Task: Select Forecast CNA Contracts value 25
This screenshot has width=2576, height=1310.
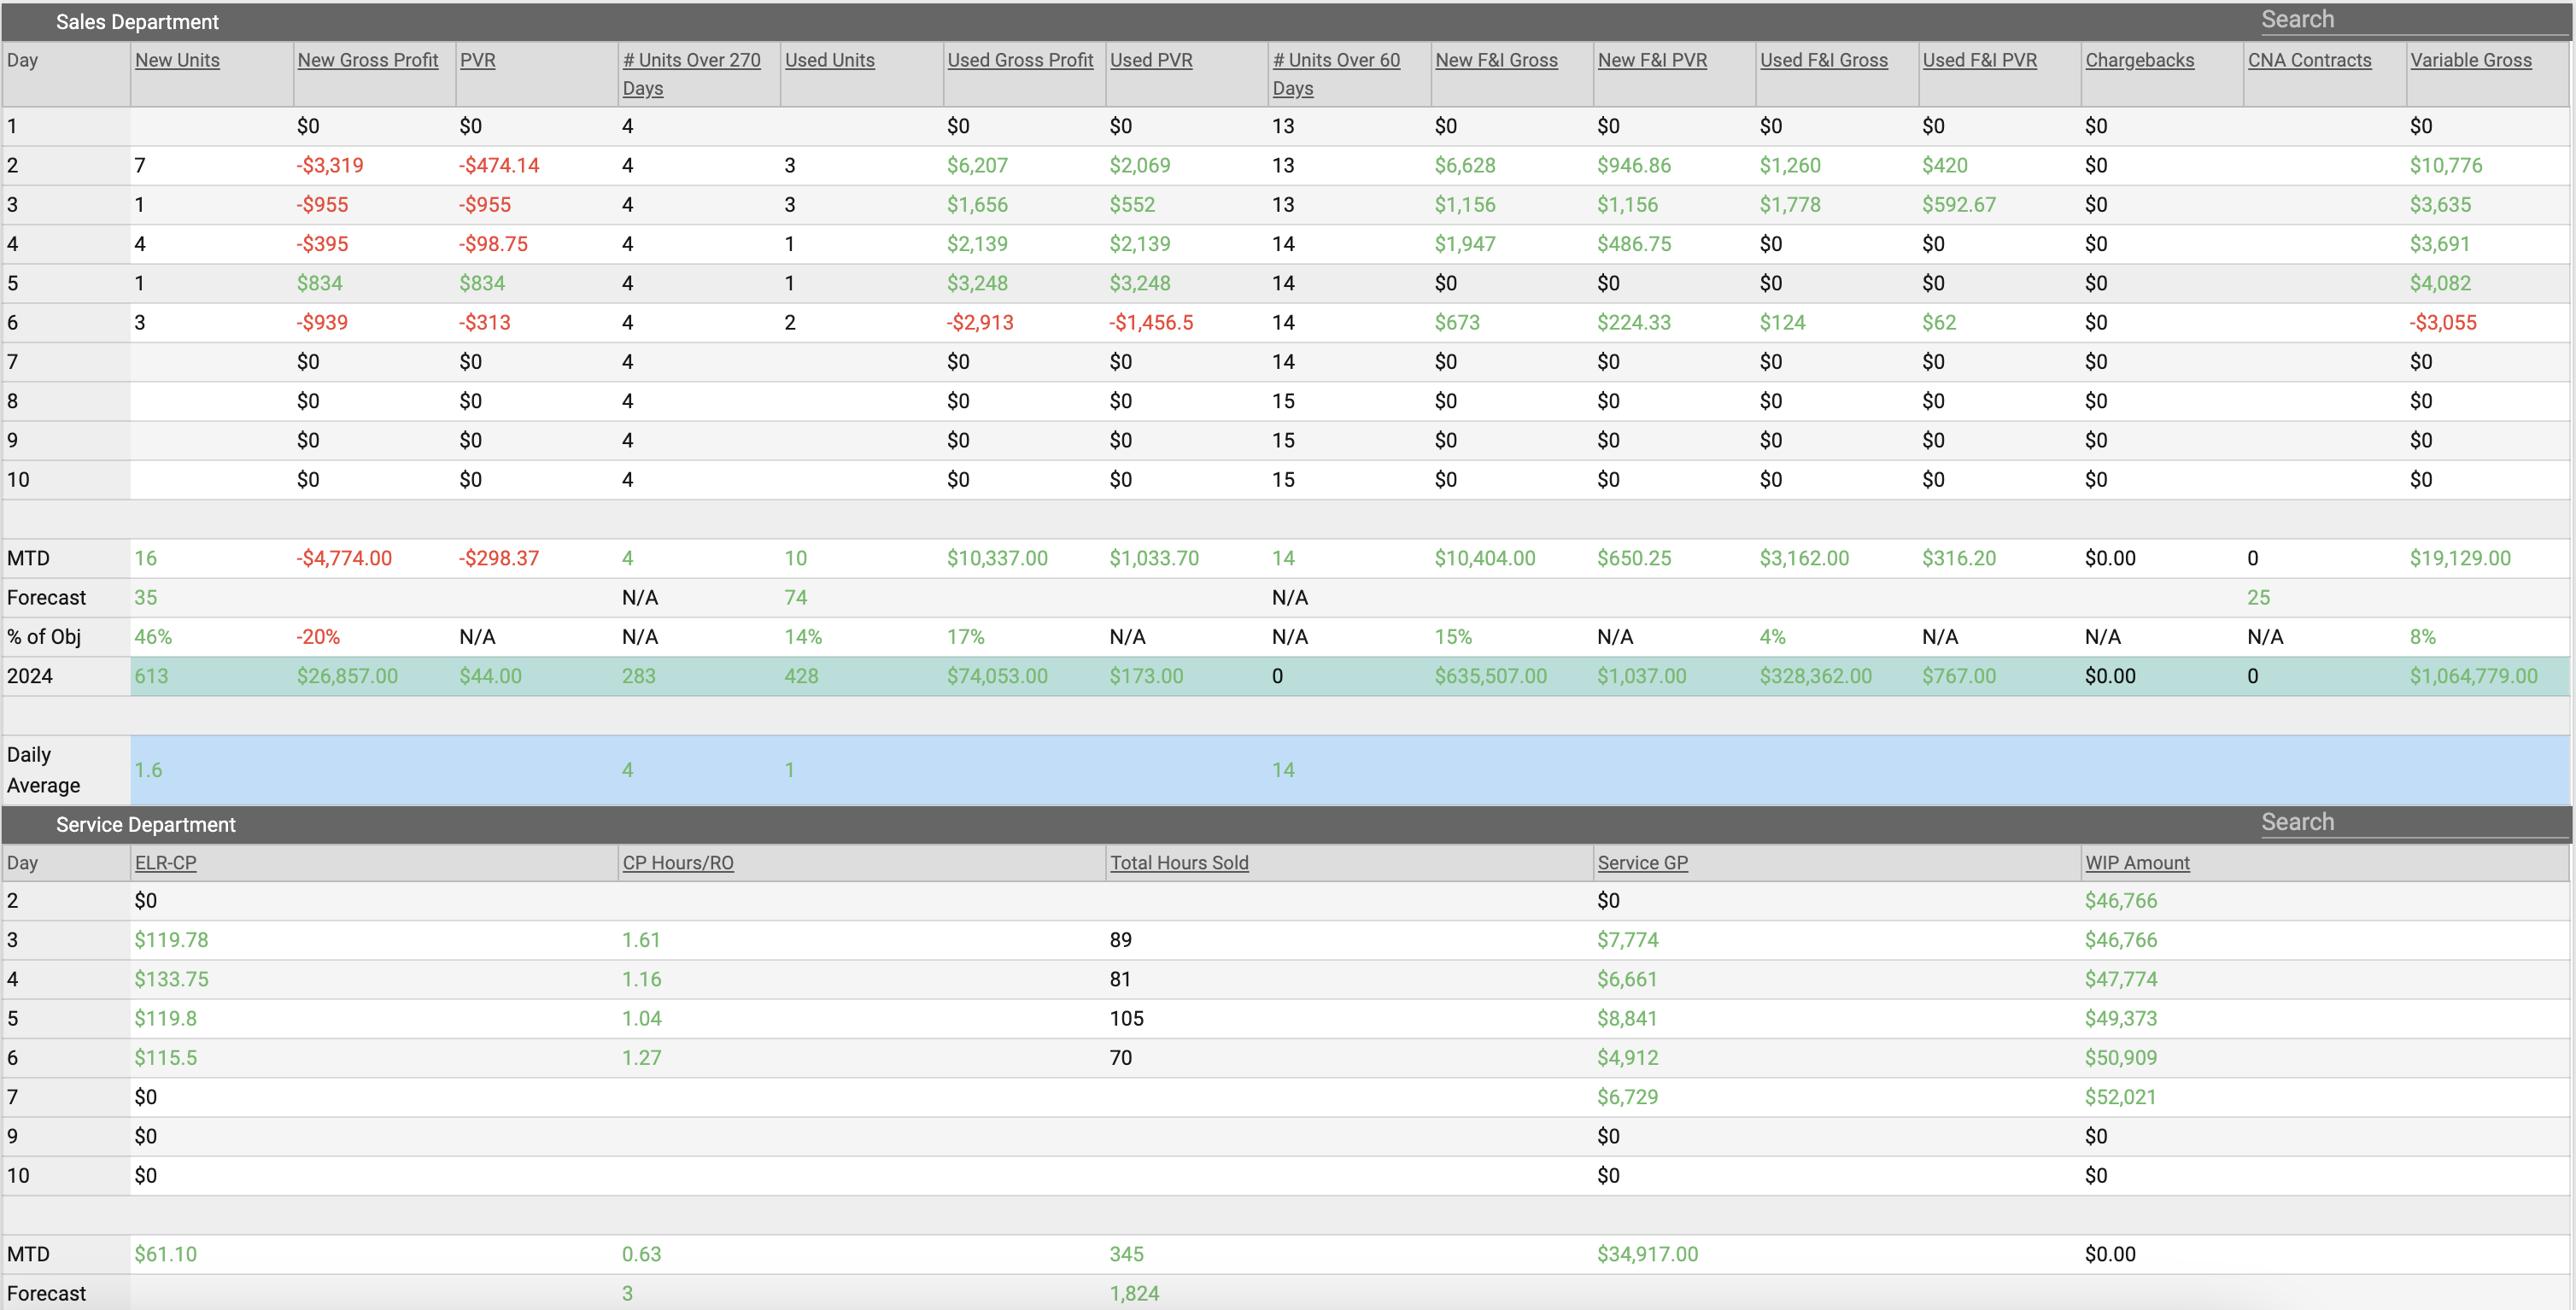Action: [x=2258, y=598]
